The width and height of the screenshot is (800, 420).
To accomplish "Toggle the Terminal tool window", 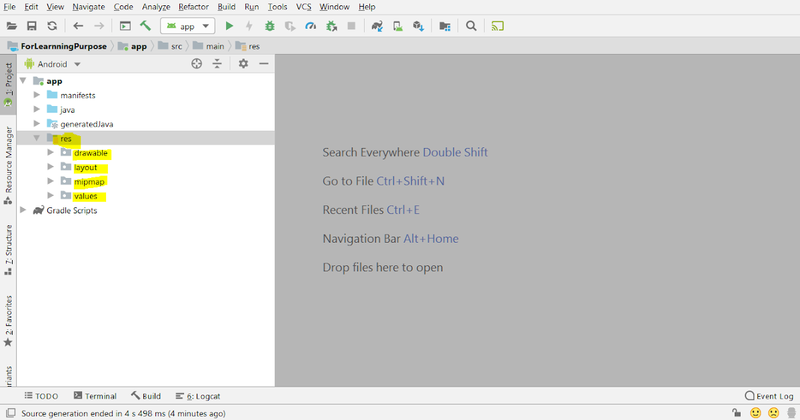I will click(x=95, y=395).
